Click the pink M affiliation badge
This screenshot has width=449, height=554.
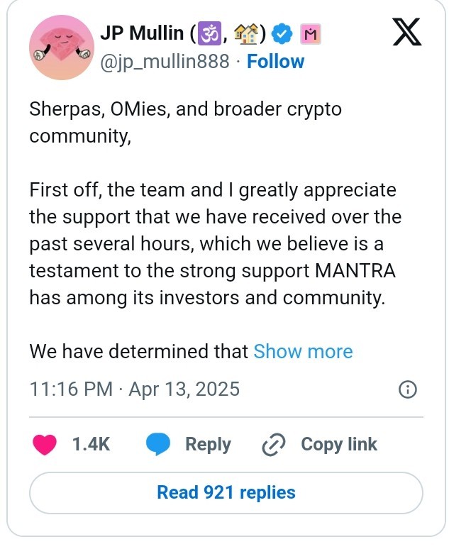(x=310, y=34)
